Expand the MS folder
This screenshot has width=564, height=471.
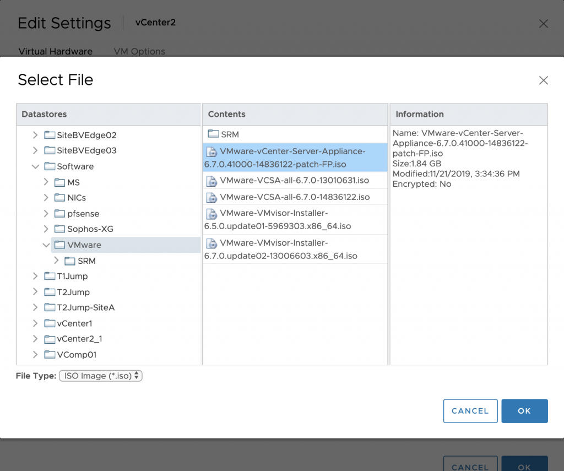click(x=46, y=182)
